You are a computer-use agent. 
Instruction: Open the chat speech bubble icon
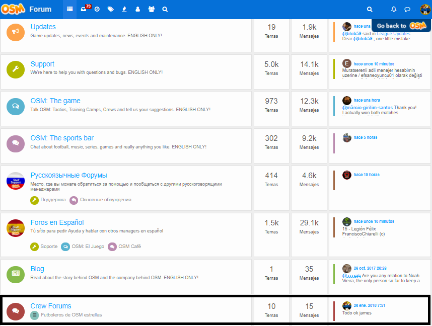coord(407,9)
